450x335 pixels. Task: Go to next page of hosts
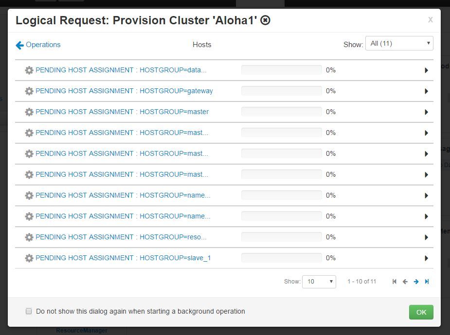click(x=416, y=282)
